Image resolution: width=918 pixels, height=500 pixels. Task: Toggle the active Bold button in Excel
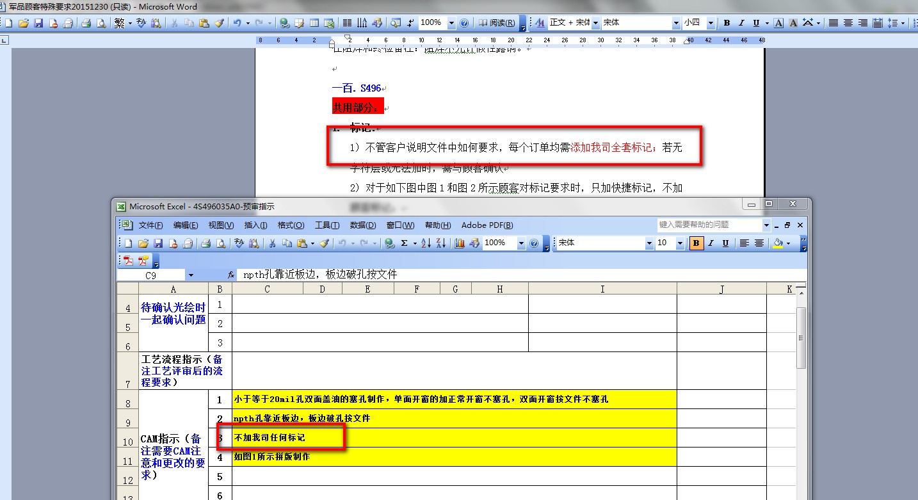[696, 243]
